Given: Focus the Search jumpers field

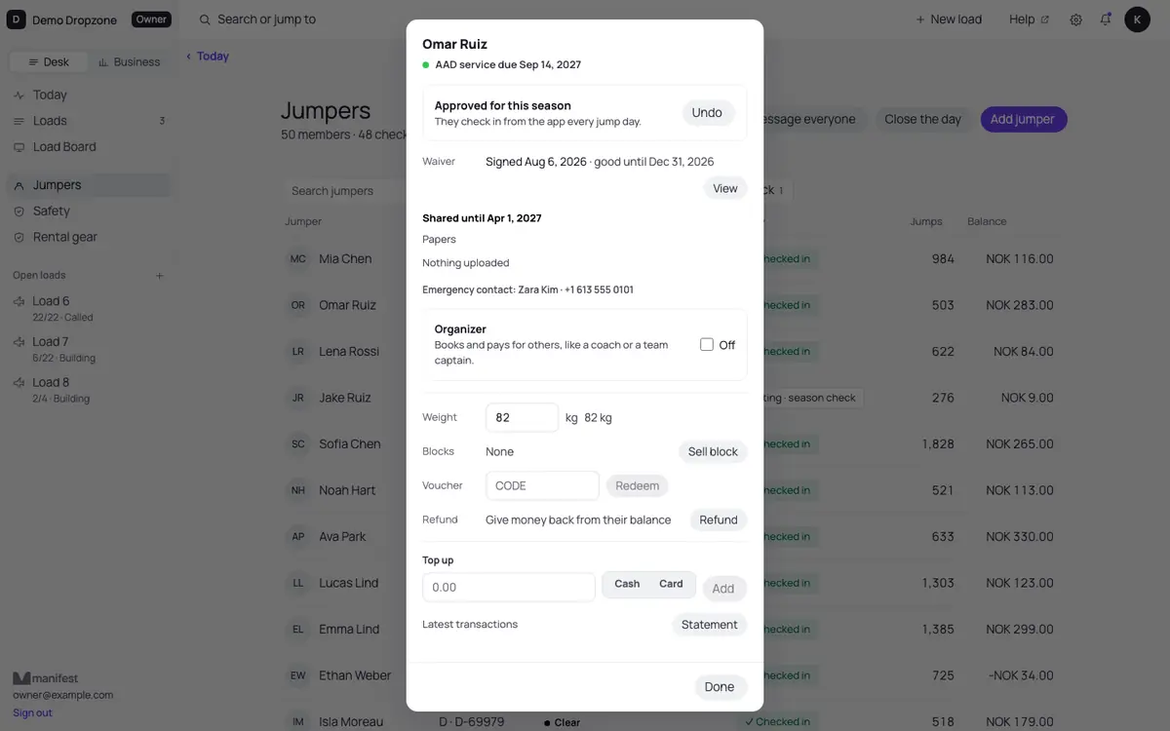Looking at the screenshot, I should [346, 191].
